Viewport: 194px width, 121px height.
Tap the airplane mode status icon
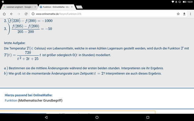pos(176,2)
